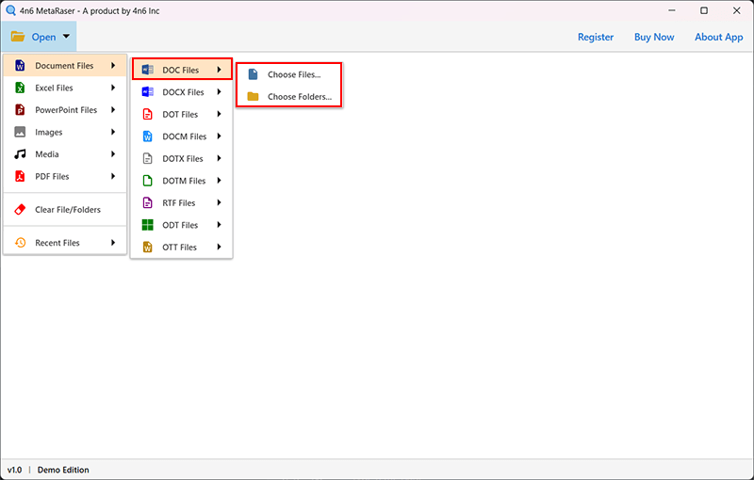754x480 pixels.
Task: Select the DOC Files label
Action: (180, 70)
